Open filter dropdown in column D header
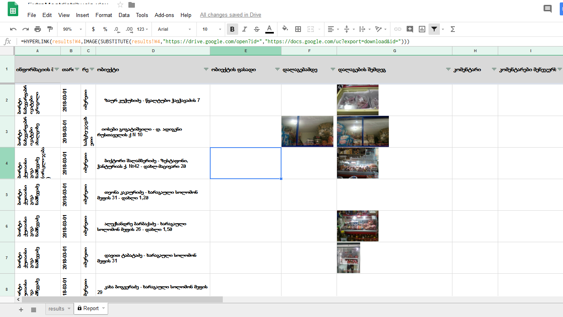 pyautogui.click(x=206, y=70)
